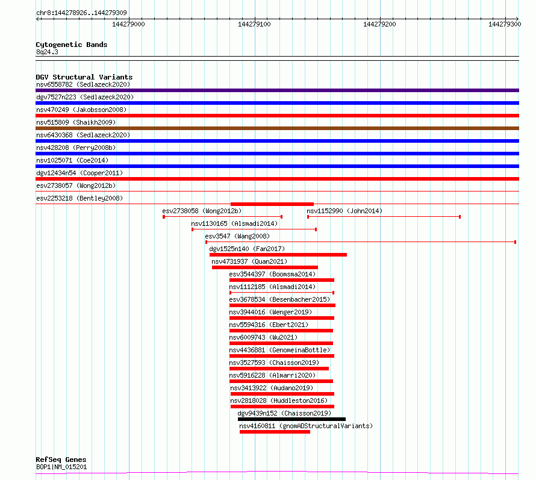The width and height of the screenshot is (536, 480).
Task: Open the nsv428208 (Perry2008b) label
Action: pos(76,148)
